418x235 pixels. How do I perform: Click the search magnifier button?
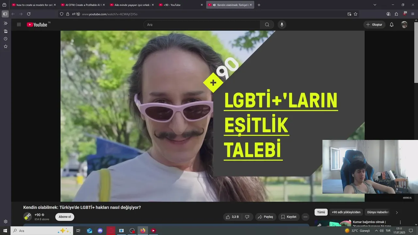[267, 24]
